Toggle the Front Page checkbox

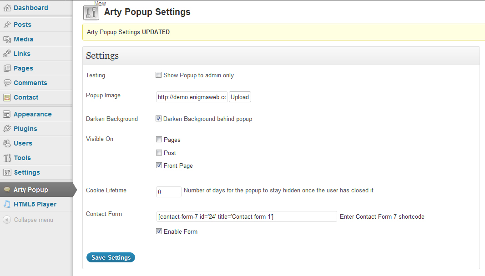click(x=159, y=166)
